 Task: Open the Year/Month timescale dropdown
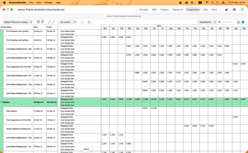(x=207, y=22)
